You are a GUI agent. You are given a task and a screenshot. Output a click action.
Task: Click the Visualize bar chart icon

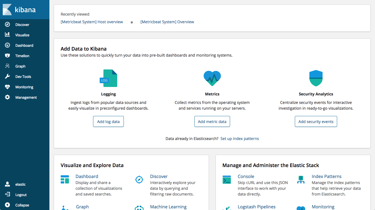tap(7, 35)
